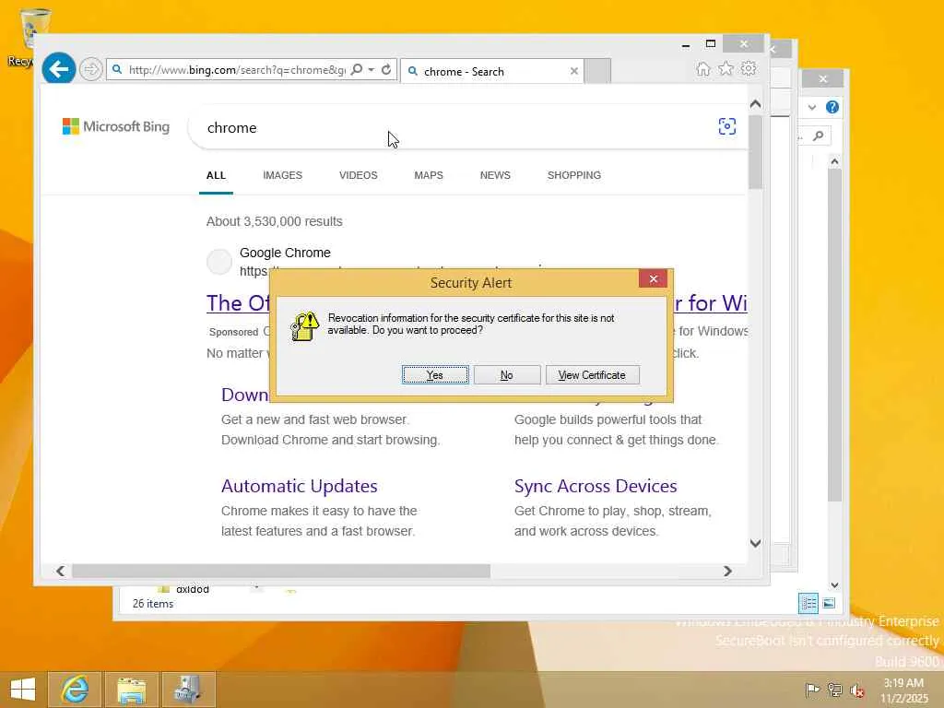Screen dimensions: 944x708
Task: Open the 'Sync Across Devices' link
Action: [x=596, y=486]
